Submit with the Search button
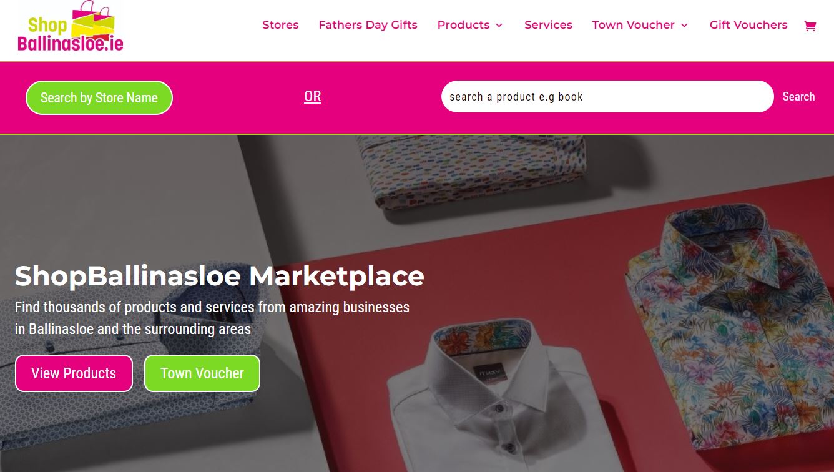Image resolution: width=834 pixels, height=472 pixels. pyautogui.click(x=798, y=97)
